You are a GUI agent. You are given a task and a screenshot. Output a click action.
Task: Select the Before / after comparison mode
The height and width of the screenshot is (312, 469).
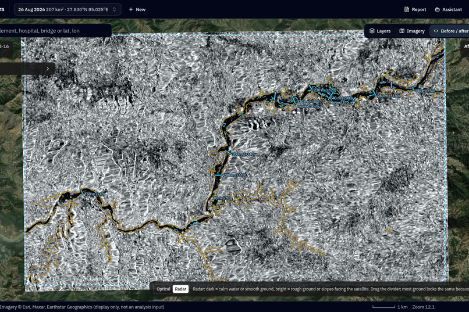pyautogui.click(x=451, y=31)
